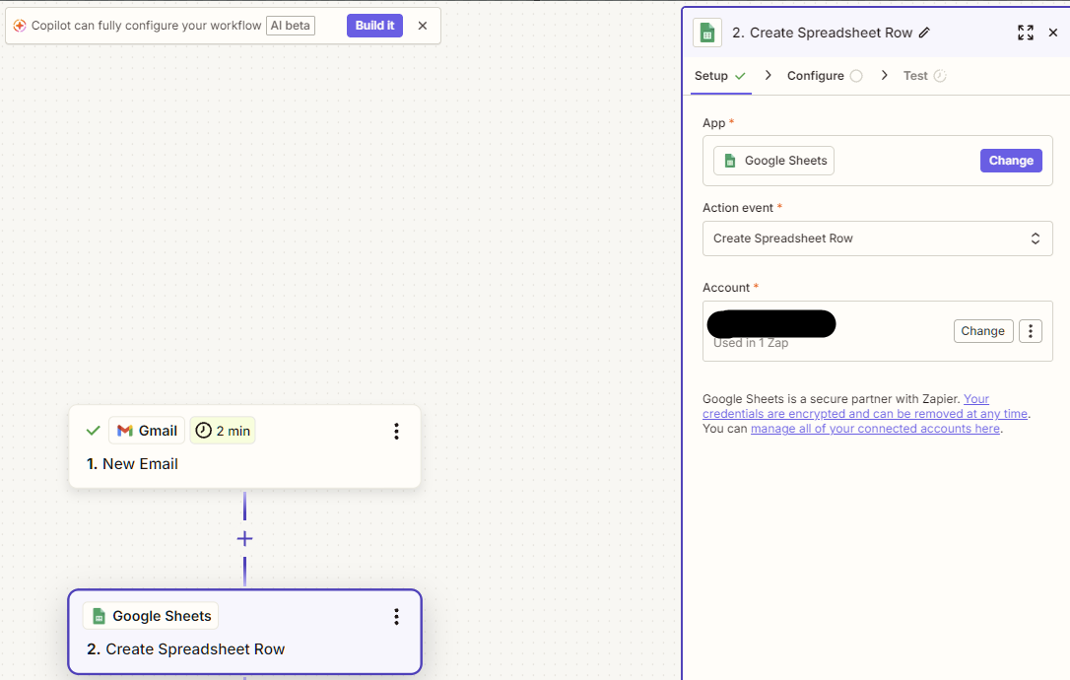
Task: Click the Build it button
Action: pos(374,26)
